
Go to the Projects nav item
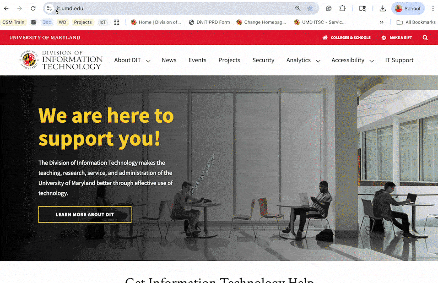(x=229, y=60)
